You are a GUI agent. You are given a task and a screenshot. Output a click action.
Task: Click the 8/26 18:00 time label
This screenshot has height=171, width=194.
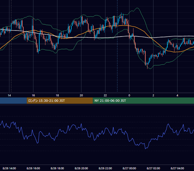pos(57,168)
